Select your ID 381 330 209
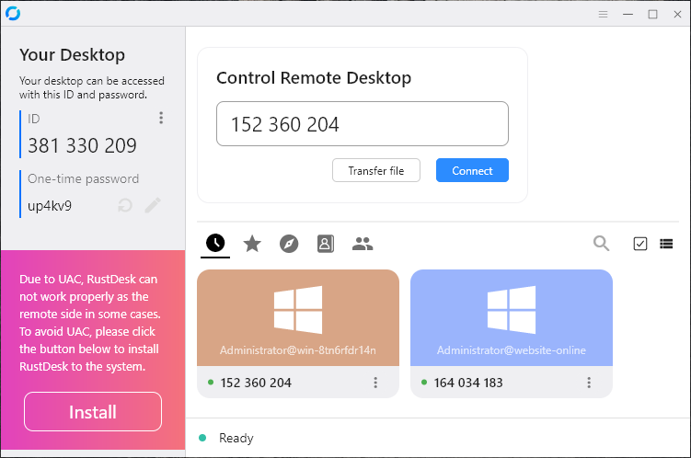 pyautogui.click(x=83, y=145)
